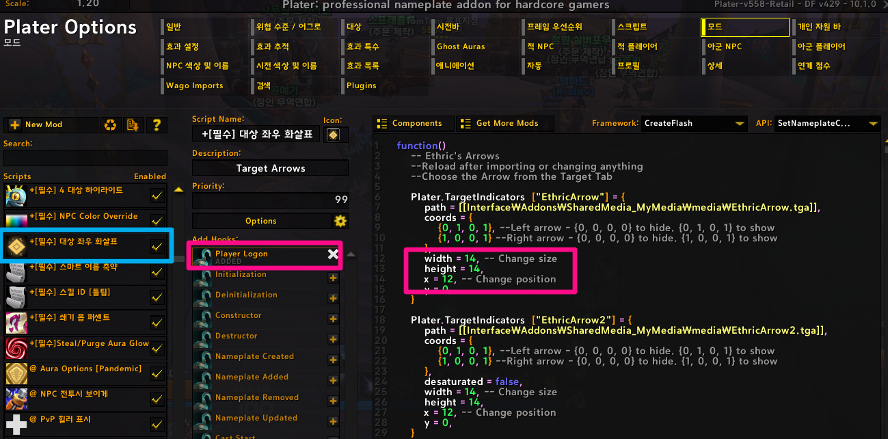Click the Script Name input field
The image size is (888, 439).
[x=256, y=135]
